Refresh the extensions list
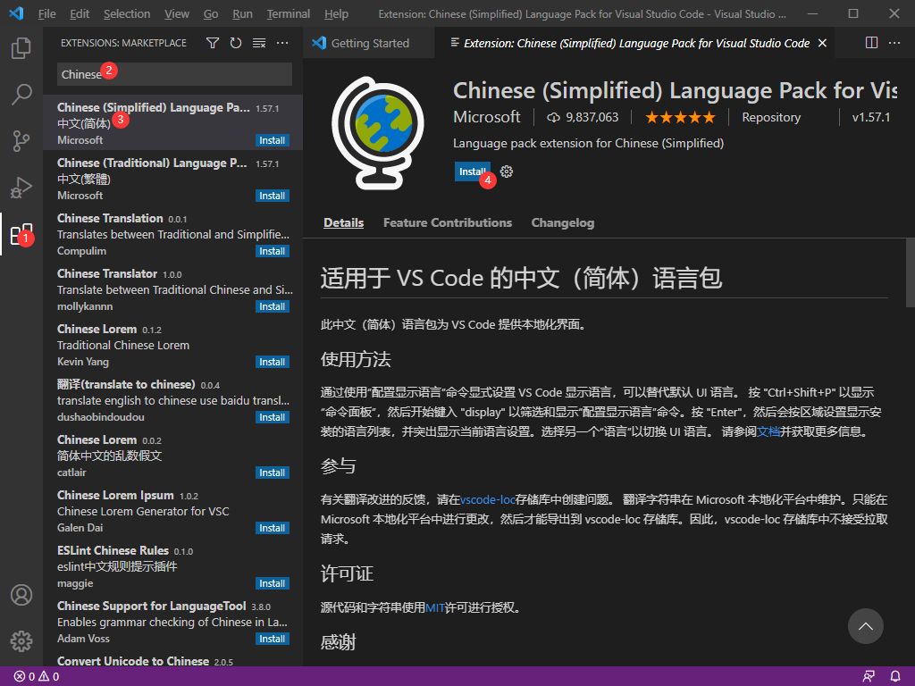Viewport: 915px width, 686px height. (x=236, y=43)
